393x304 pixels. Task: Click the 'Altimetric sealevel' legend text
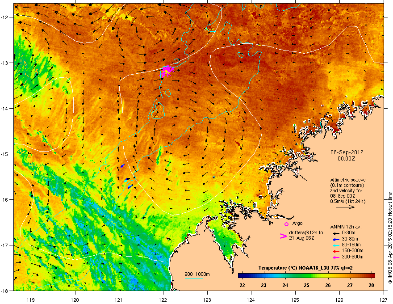(x=348, y=180)
